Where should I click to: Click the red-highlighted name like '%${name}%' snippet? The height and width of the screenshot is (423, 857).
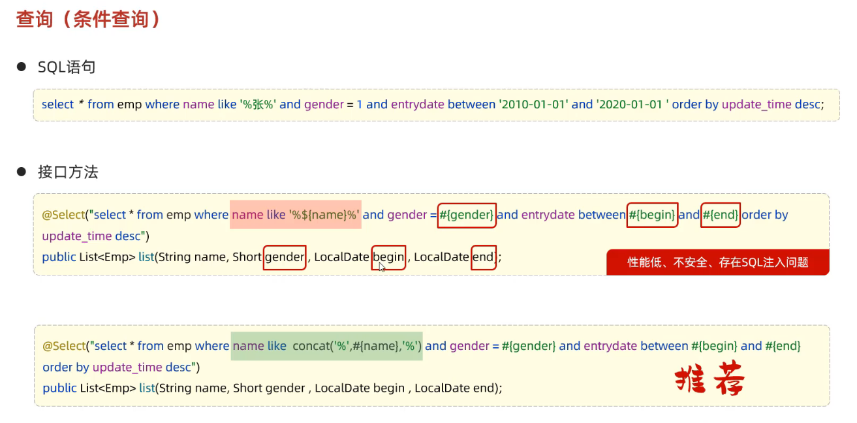click(x=296, y=215)
